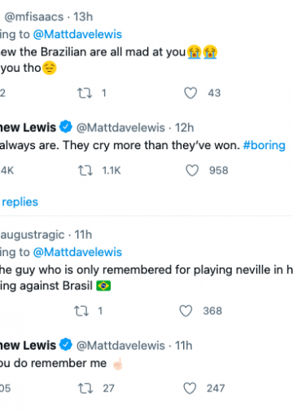Retweet the augustragic tweet about Brasil

(81, 311)
